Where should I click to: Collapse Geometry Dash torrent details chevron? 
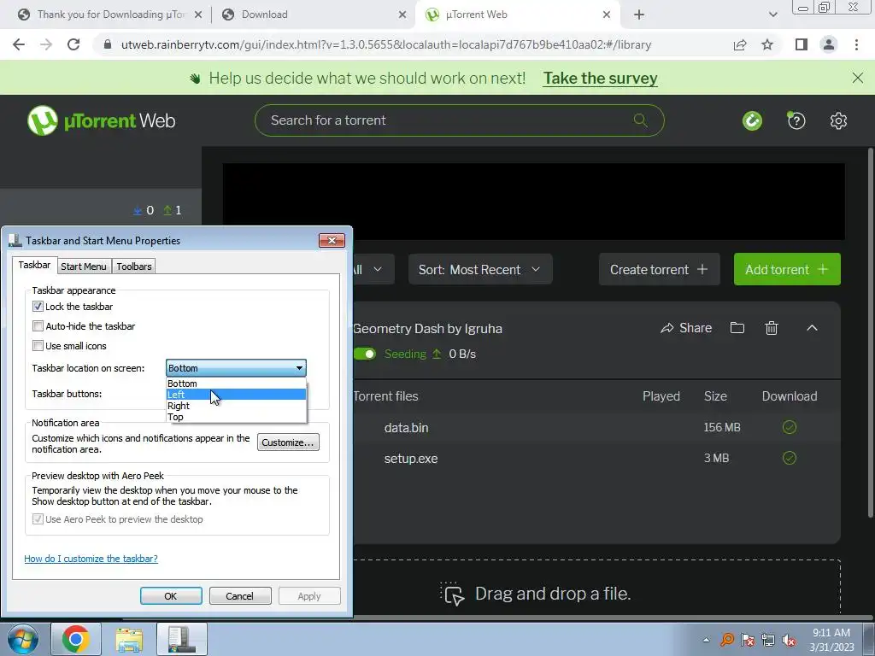point(812,328)
